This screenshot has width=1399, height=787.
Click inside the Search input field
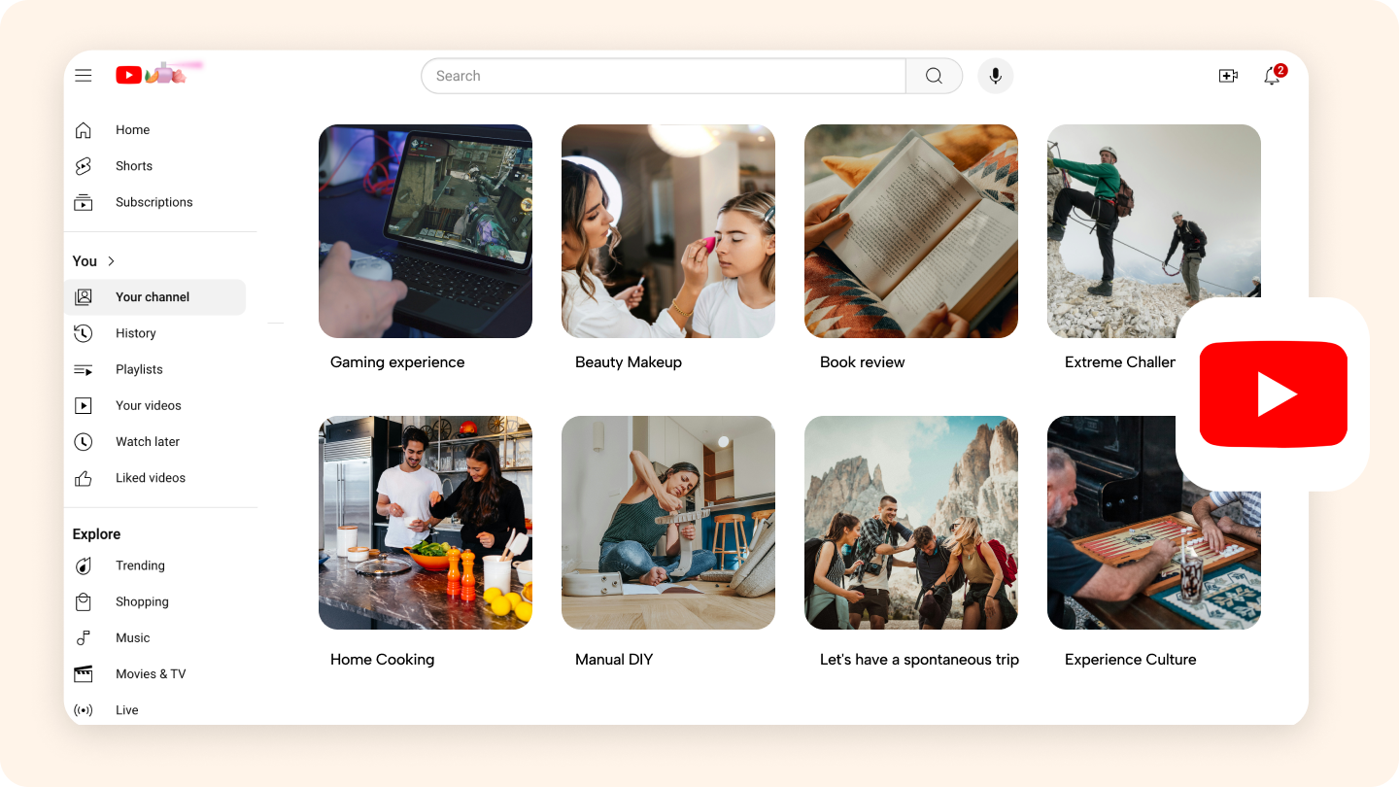point(663,76)
